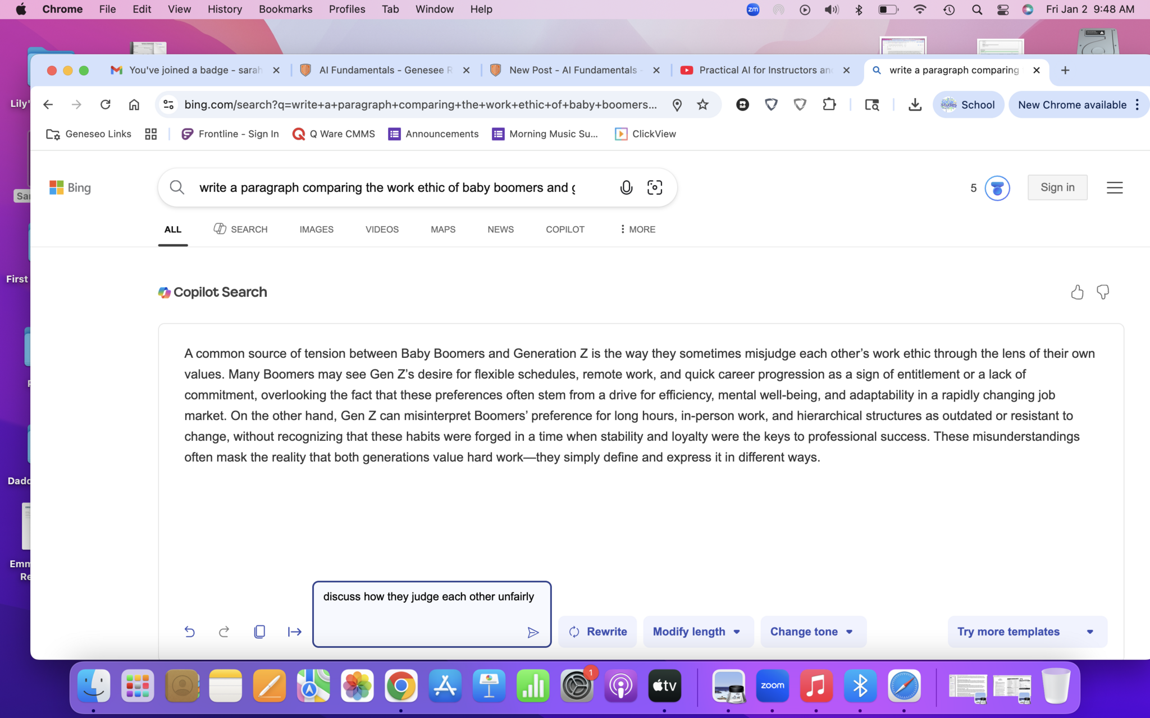Switch to the IMAGES search tab

(316, 229)
